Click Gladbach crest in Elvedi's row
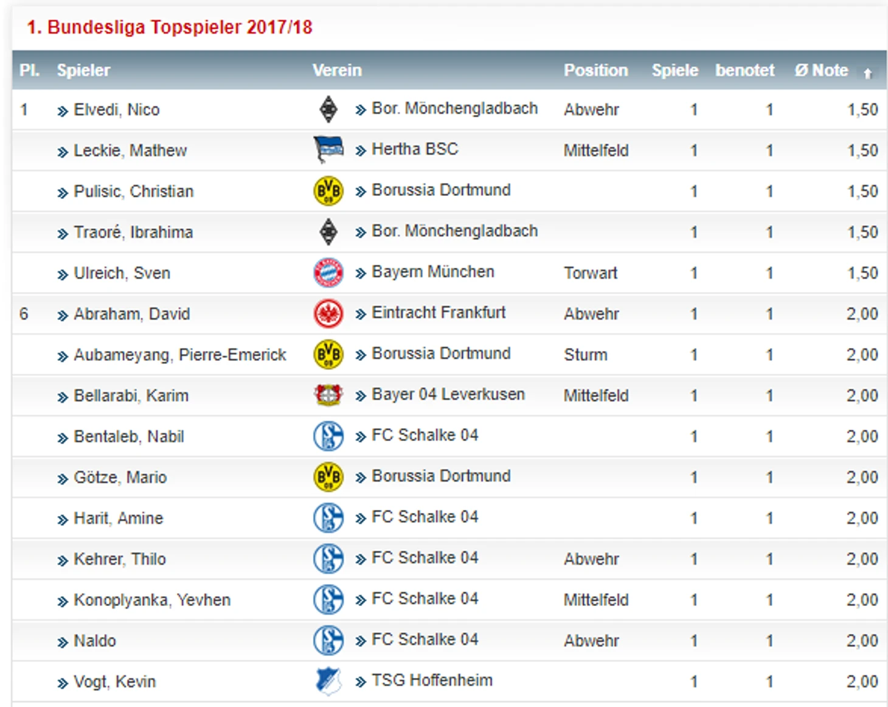 click(328, 110)
